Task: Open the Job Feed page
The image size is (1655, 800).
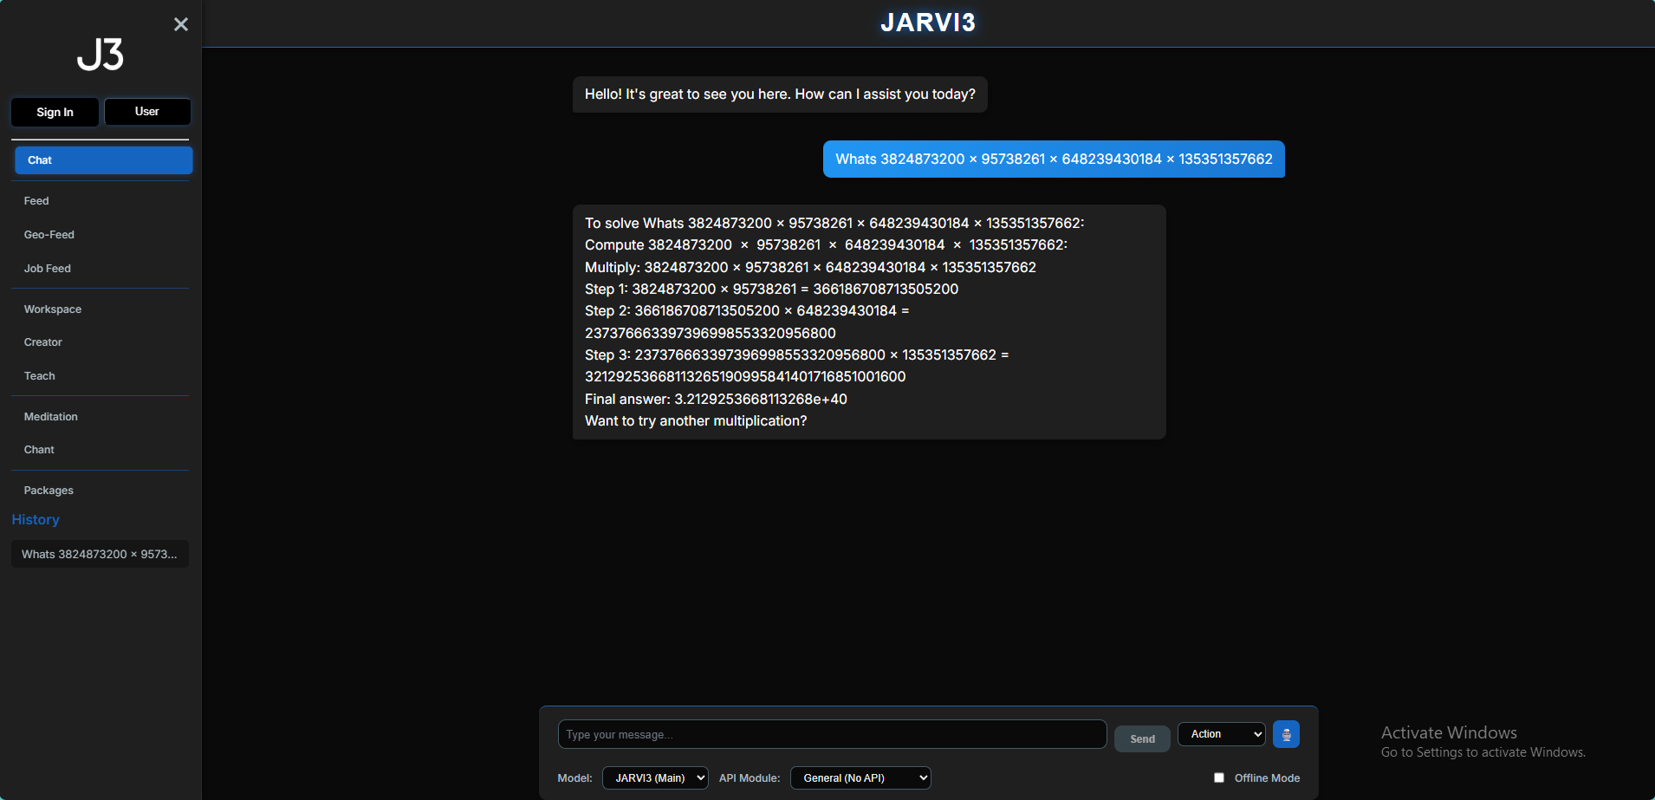Action: click(x=48, y=269)
